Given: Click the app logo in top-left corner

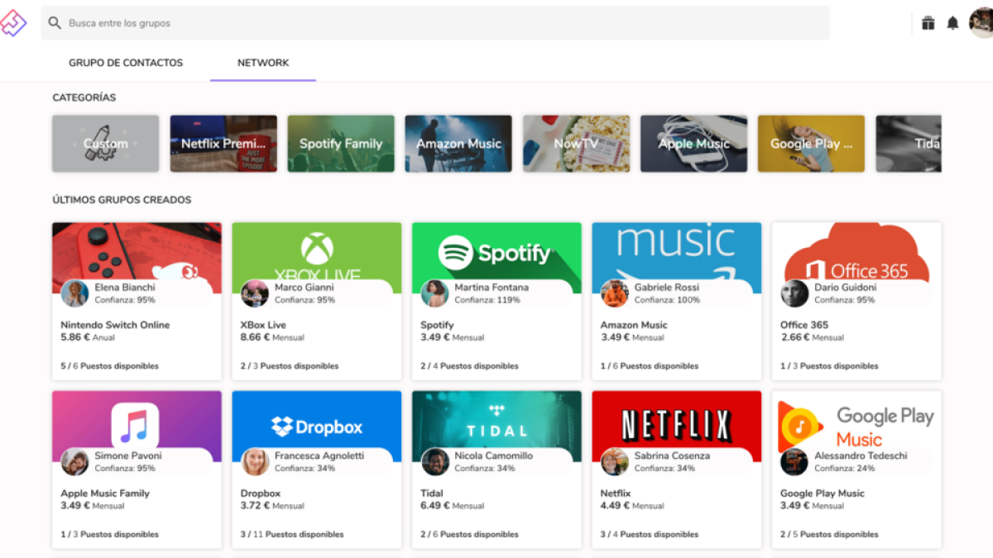Looking at the screenshot, I should 12,23.
